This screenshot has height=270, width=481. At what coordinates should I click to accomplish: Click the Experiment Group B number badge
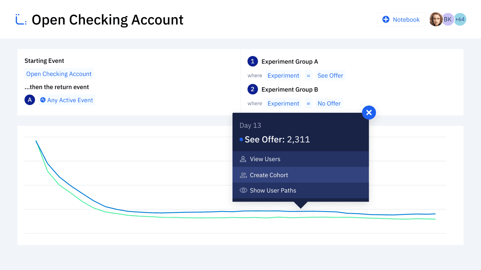coord(253,90)
